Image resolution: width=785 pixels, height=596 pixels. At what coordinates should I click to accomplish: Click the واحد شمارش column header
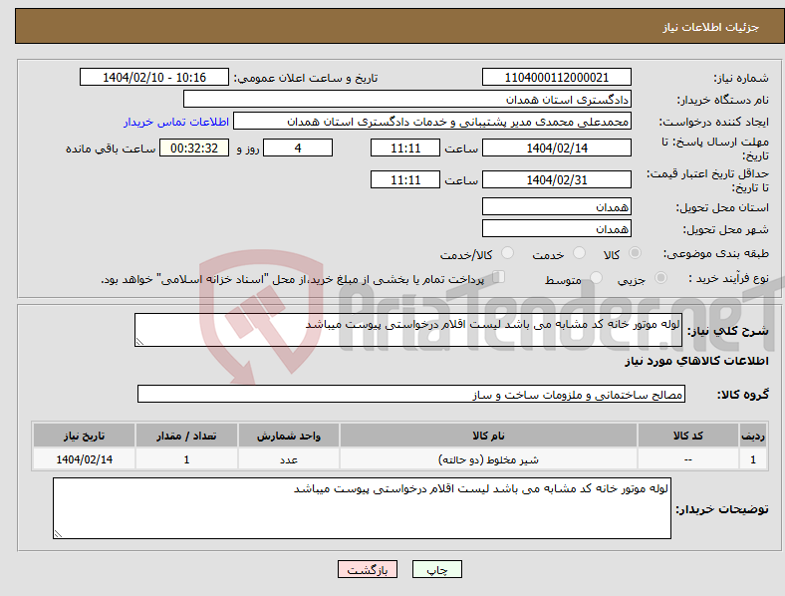tap(289, 436)
